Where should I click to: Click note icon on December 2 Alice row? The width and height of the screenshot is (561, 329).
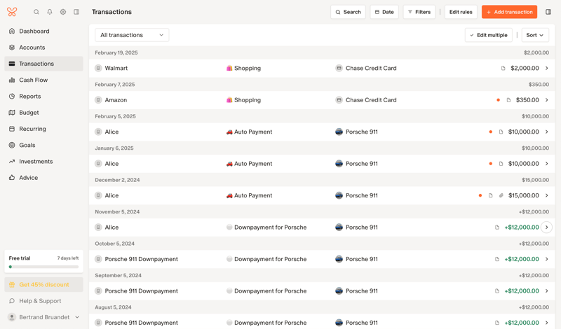click(490, 195)
